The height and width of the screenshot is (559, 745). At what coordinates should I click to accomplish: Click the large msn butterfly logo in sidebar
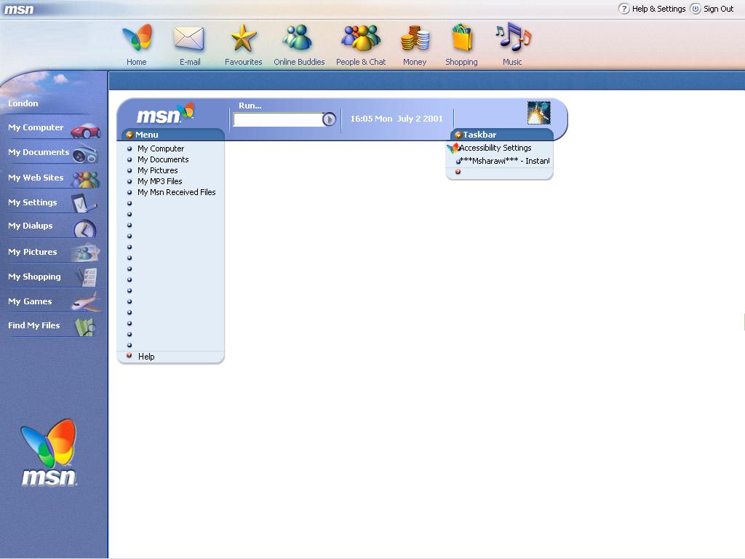click(x=49, y=453)
